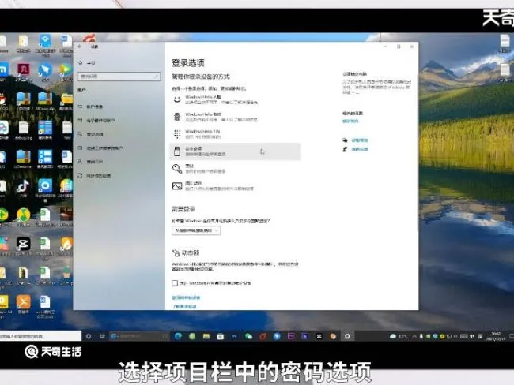The image size is (514, 385).
Task: Open Cortana circle on taskbar
Action: 89,336
